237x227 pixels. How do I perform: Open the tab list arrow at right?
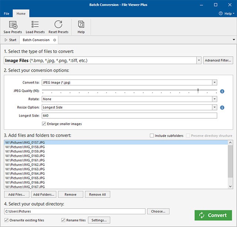coord(233,40)
